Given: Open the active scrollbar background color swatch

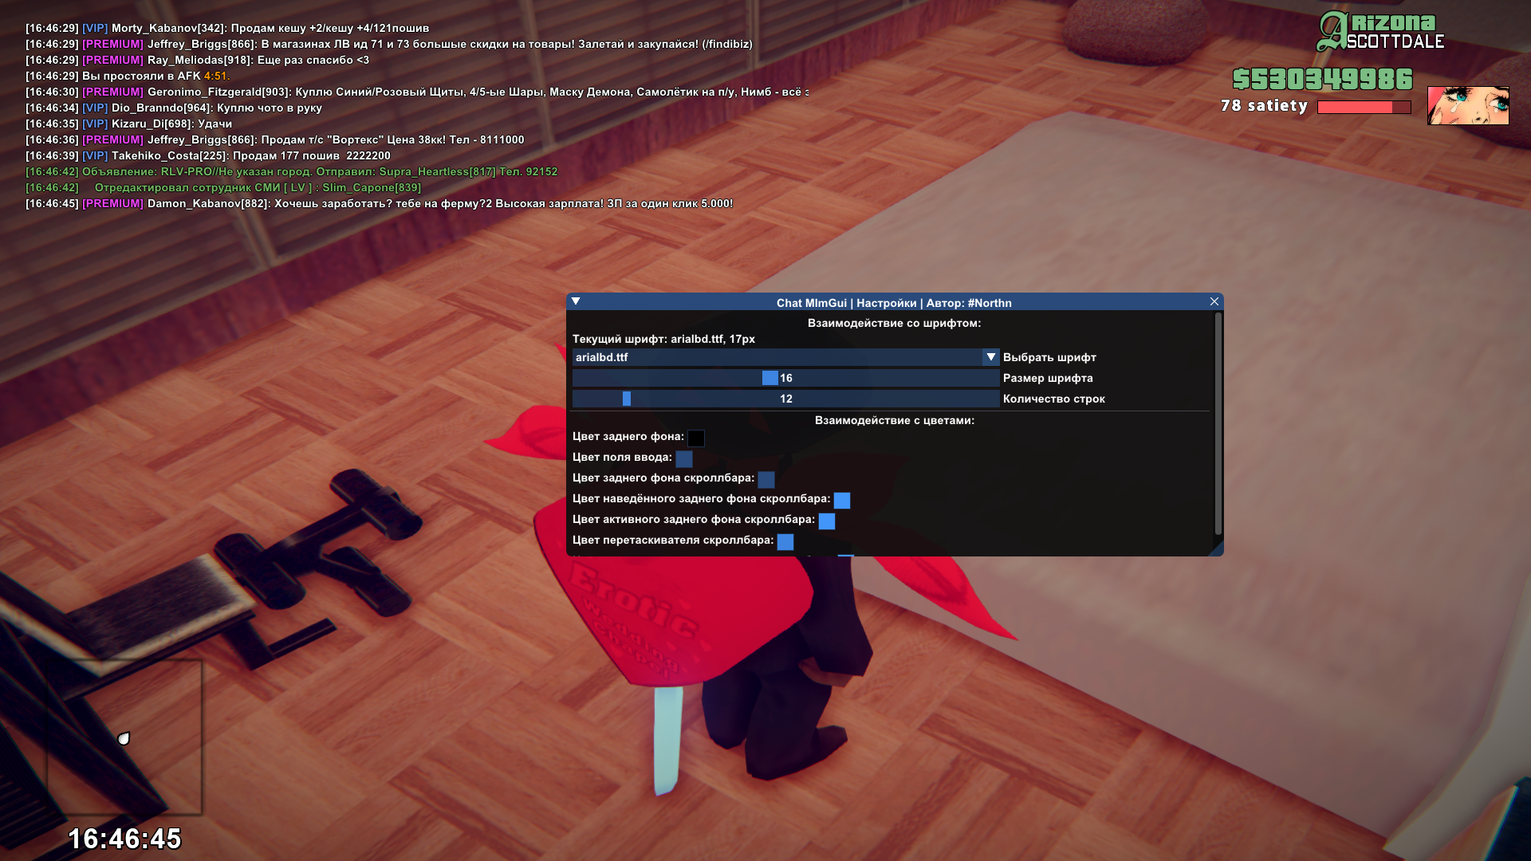Looking at the screenshot, I should (x=827, y=521).
